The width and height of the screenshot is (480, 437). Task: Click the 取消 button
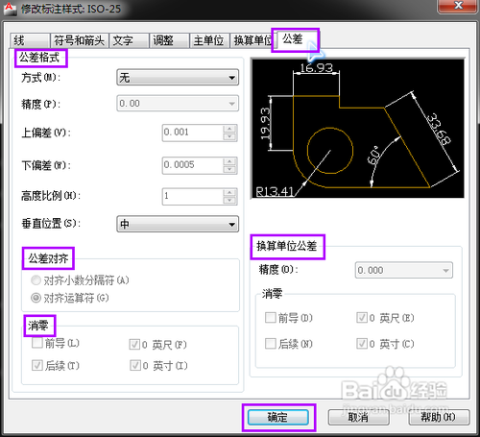click(358, 418)
